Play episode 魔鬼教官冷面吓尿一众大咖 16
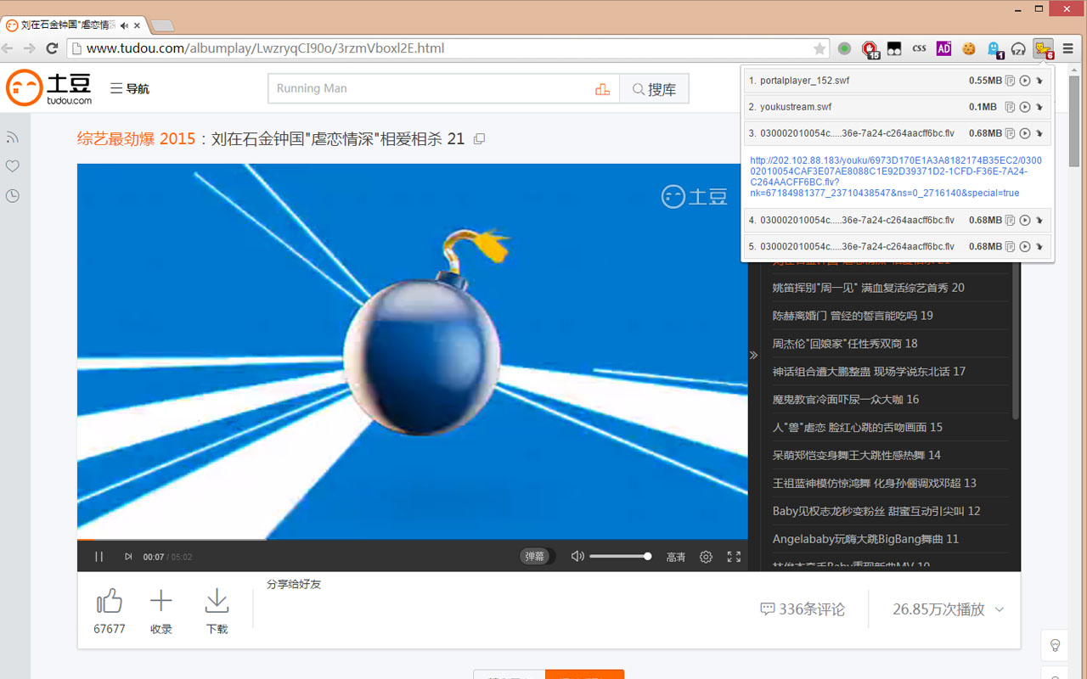1087x679 pixels. pyautogui.click(x=846, y=400)
